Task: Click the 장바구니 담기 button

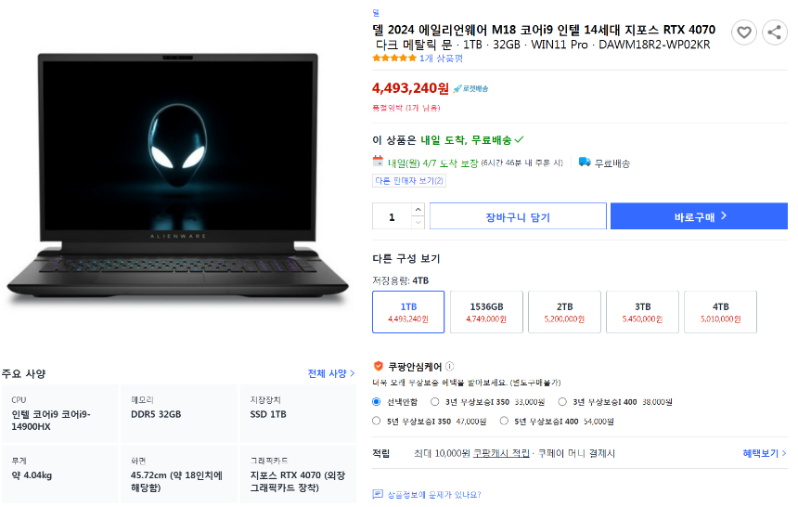Action: (518, 216)
